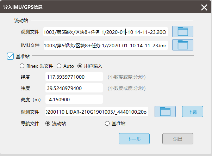
Task: Focus the rover 观测文件 path field
Action: 106,32
